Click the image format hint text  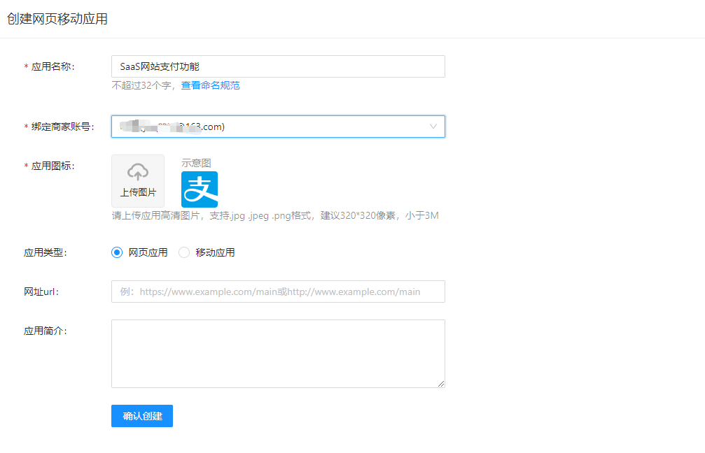tap(275, 215)
